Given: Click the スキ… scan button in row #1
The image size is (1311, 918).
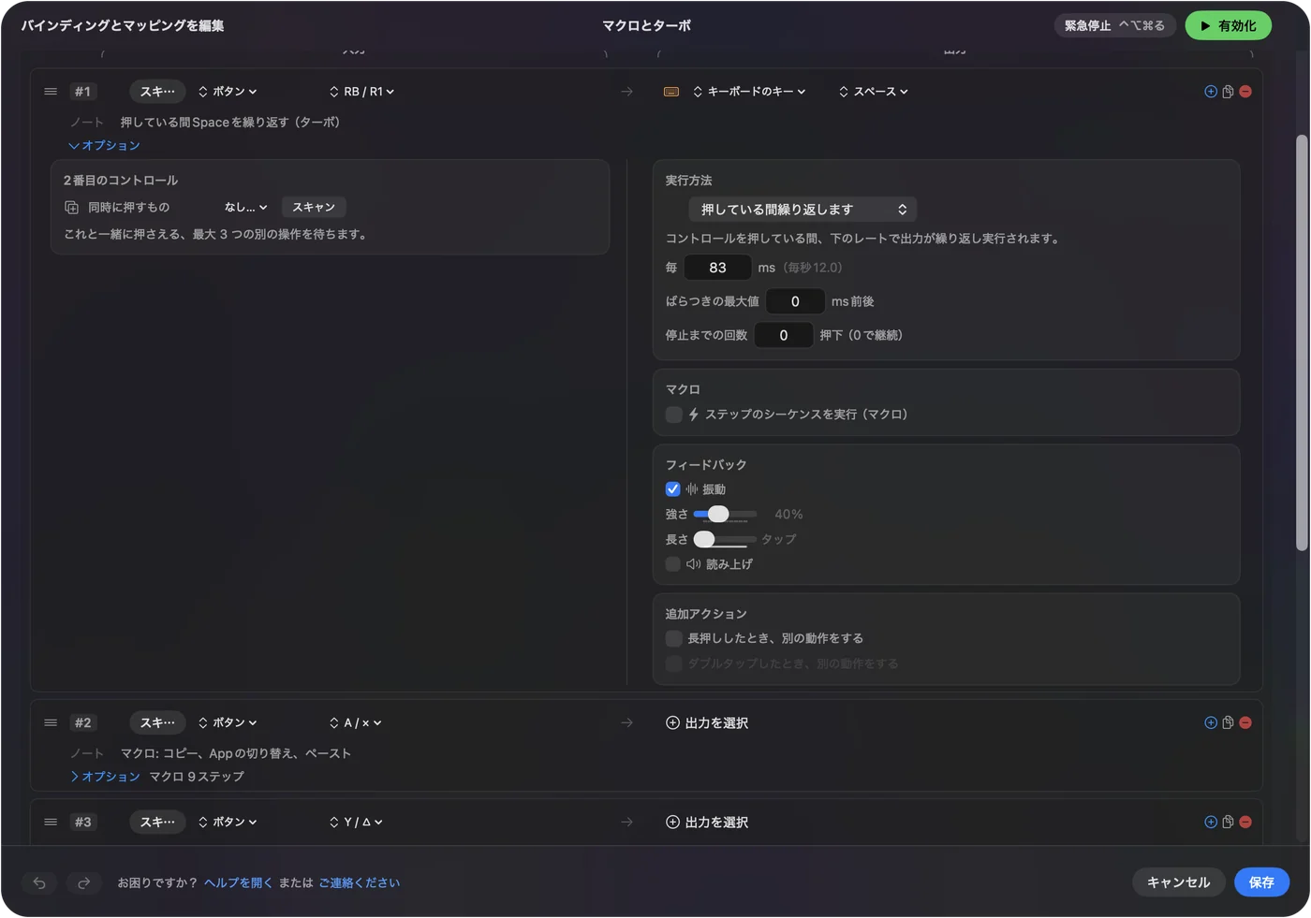Looking at the screenshot, I should click(157, 92).
